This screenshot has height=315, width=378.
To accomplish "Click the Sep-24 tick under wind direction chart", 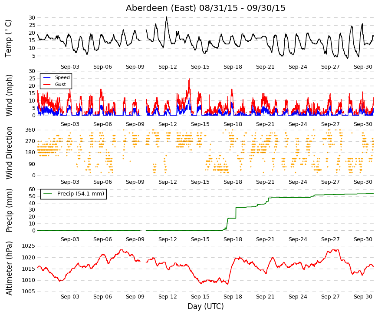I will pyautogui.click(x=298, y=182).
